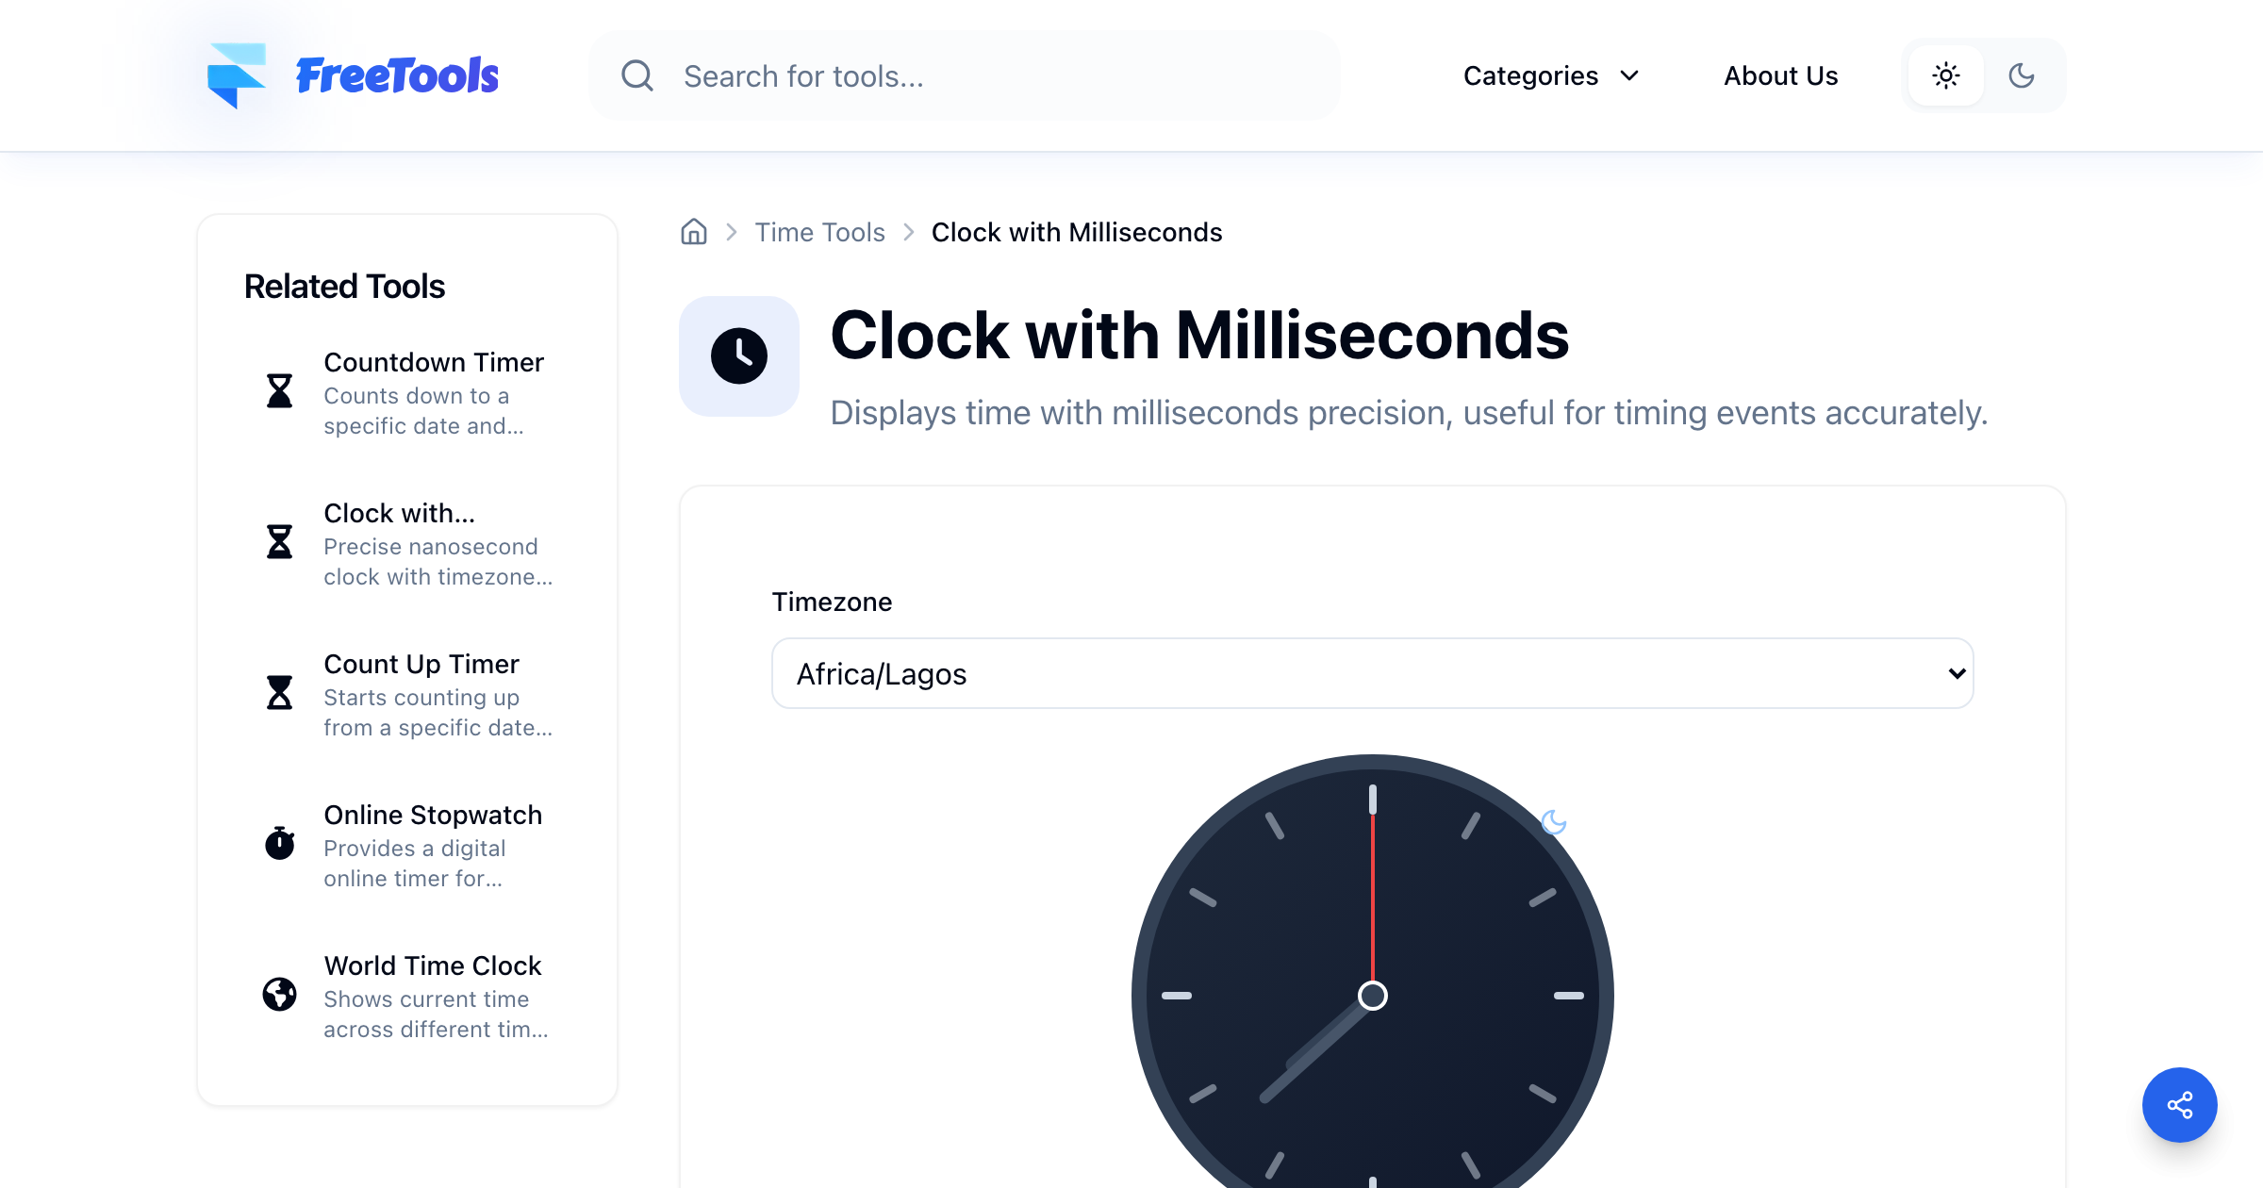Click the Online Stopwatch icon
The height and width of the screenshot is (1188, 2263).
[279, 844]
